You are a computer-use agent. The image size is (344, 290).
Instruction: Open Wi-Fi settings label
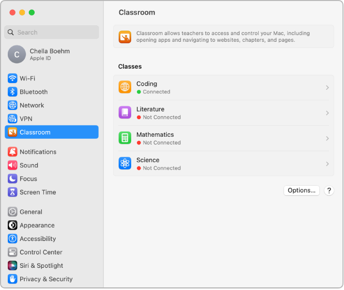point(27,78)
